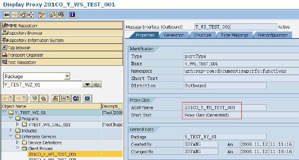This screenshot has height=160, width=299.
Task: Click the Changed By time 11:18:16
Action: click(x=281, y=151)
